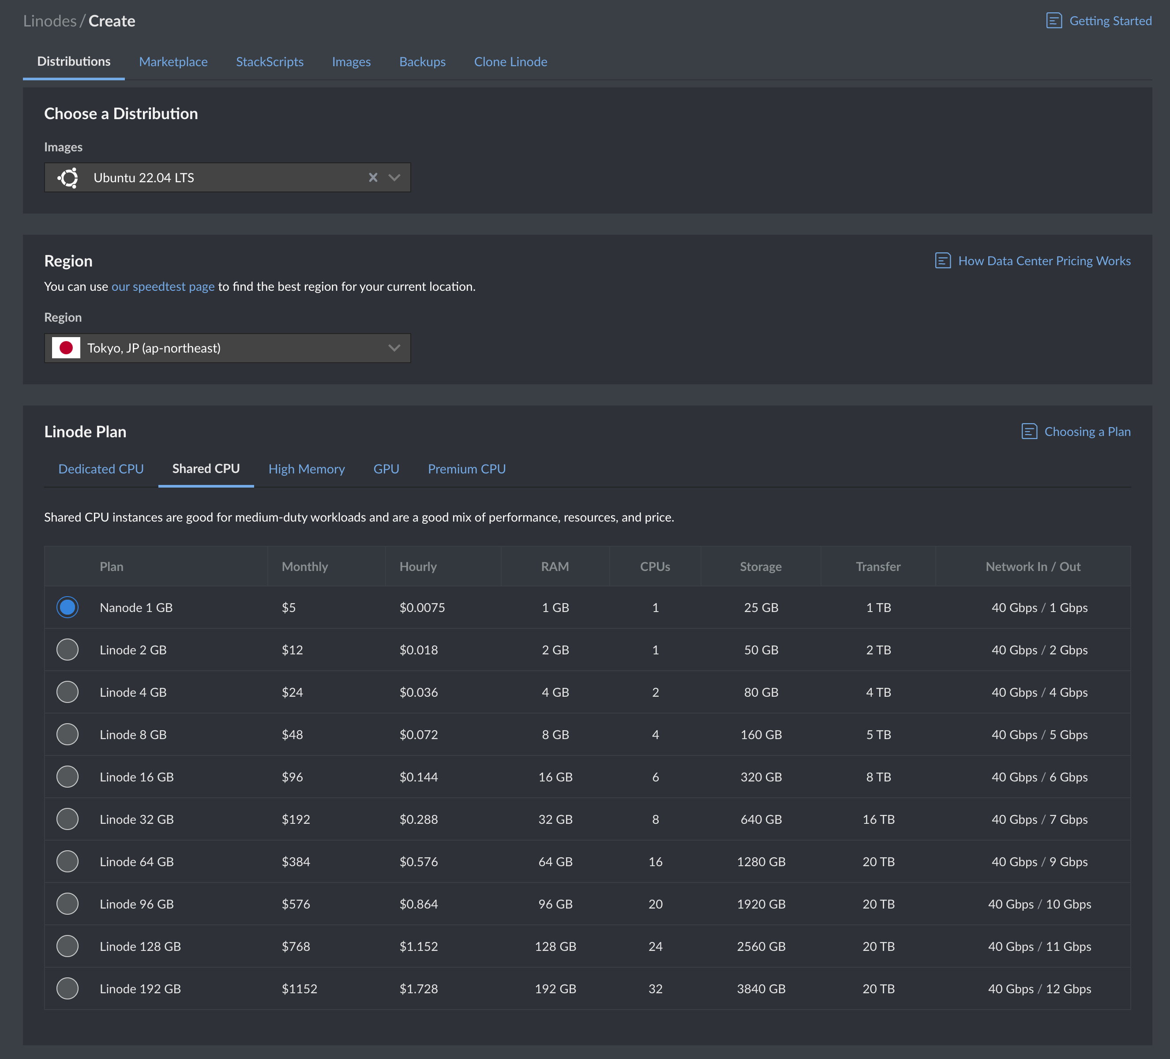Screen dimensions: 1170x1059
Task: Switch to the Distributions tab
Action: coord(74,61)
